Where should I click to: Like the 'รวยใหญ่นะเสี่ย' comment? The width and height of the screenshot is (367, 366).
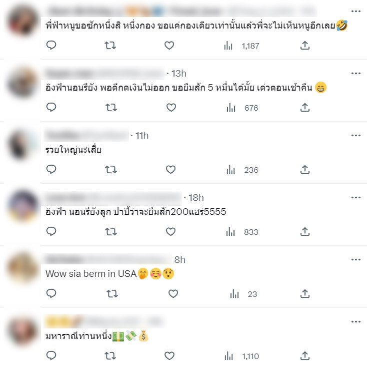pyautogui.click(x=170, y=169)
